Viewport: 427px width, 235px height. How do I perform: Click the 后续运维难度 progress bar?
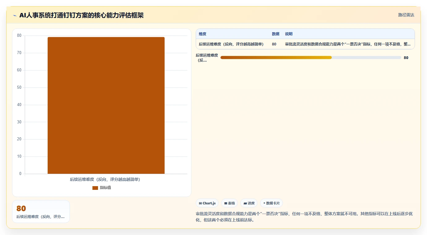pyautogui.click(x=311, y=58)
